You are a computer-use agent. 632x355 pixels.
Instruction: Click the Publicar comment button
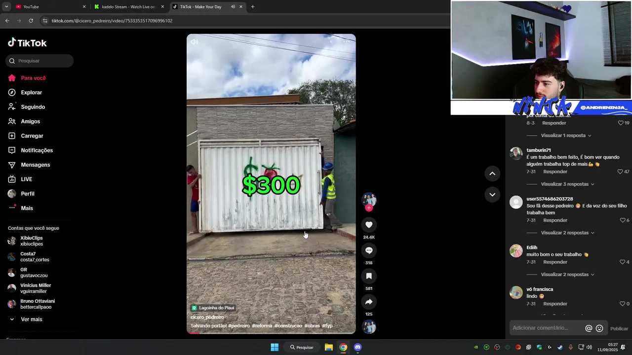coord(619,328)
